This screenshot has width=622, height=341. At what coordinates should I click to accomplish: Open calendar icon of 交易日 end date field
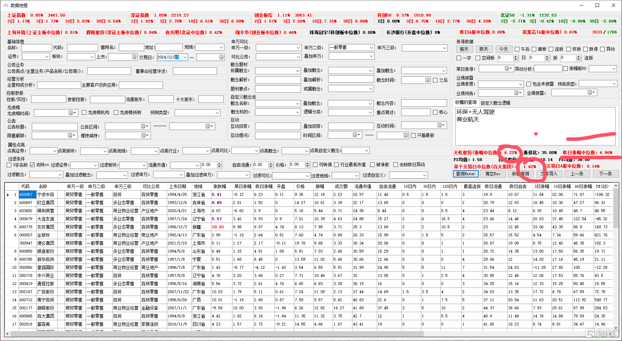[x=222, y=57]
